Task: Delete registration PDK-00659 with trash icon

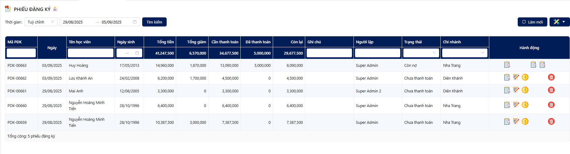Action: click(x=551, y=122)
